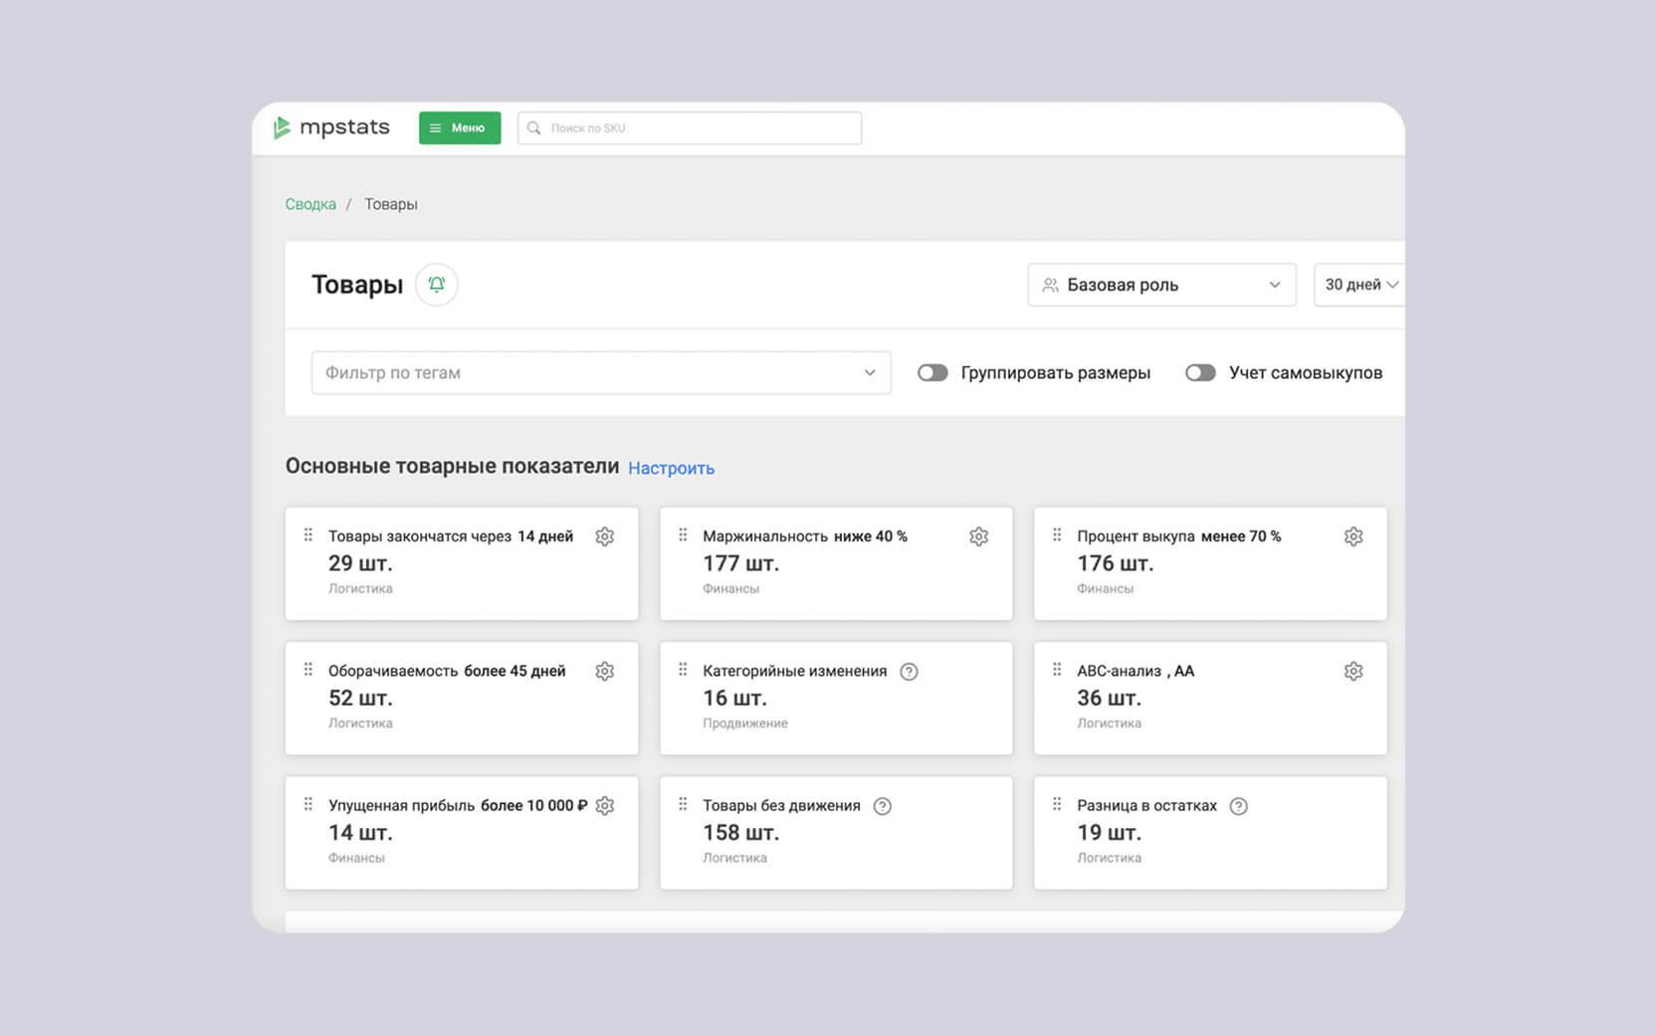Click drag handle on Товары закончатся card
The width and height of the screenshot is (1656, 1035).
coord(309,535)
